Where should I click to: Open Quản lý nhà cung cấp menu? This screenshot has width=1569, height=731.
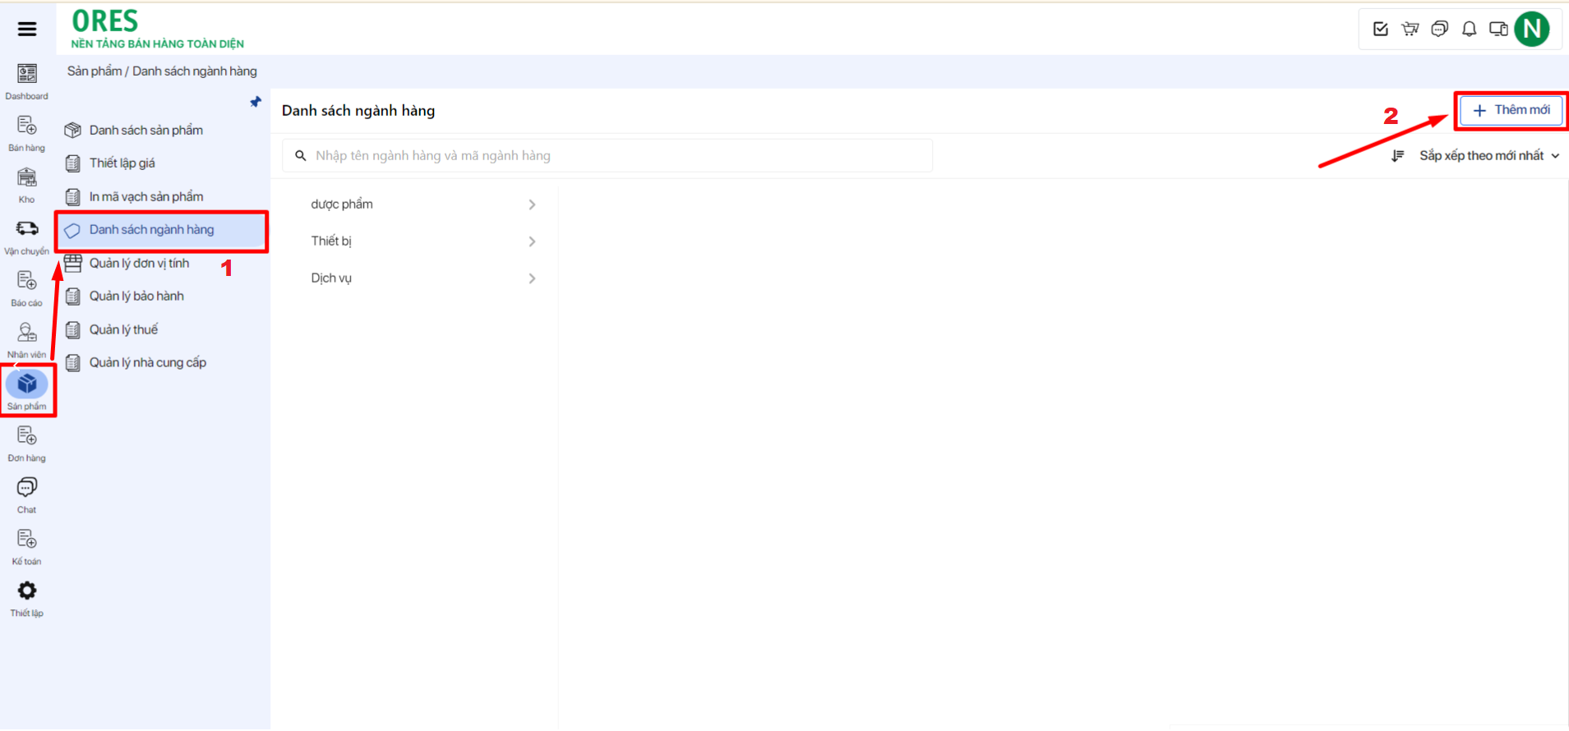point(148,362)
